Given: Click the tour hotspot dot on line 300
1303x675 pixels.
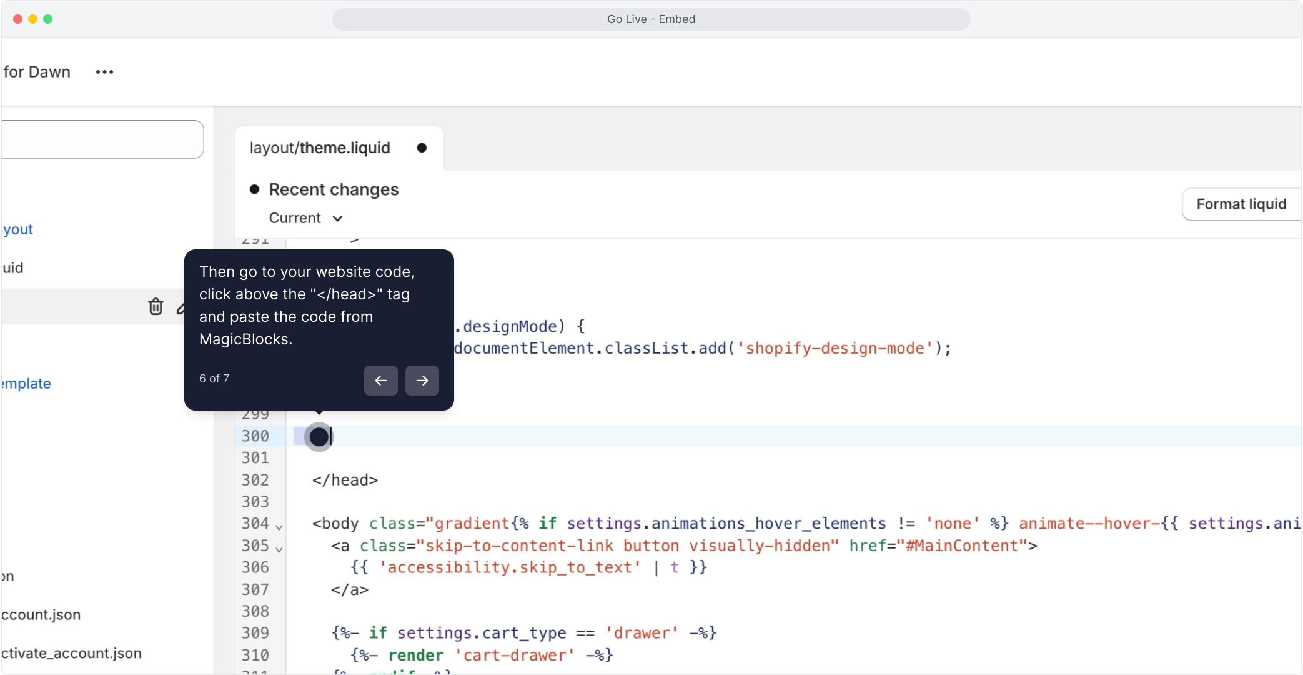Looking at the screenshot, I should pos(319,437).
